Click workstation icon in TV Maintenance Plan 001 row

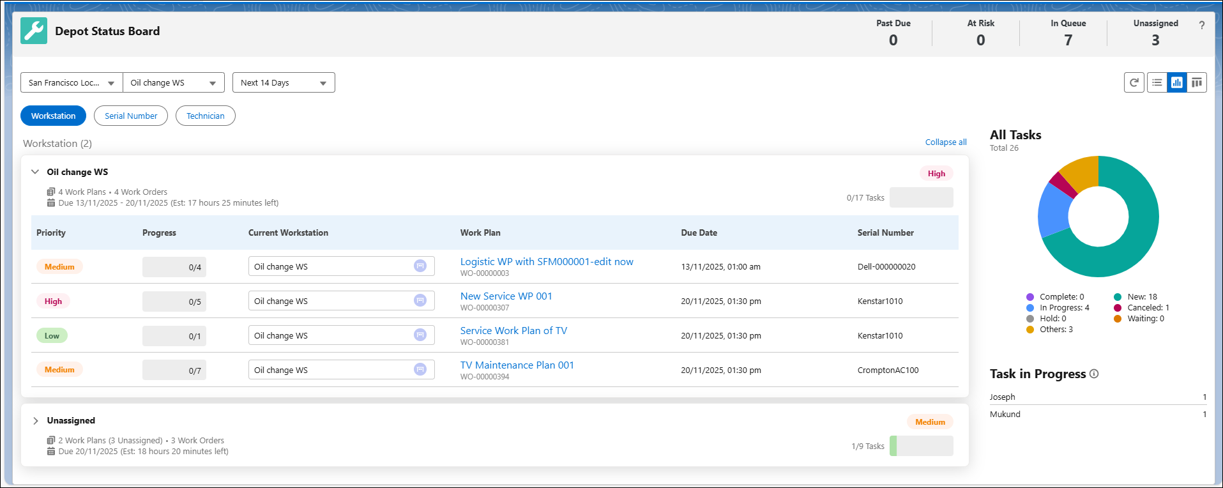(420, 370)
